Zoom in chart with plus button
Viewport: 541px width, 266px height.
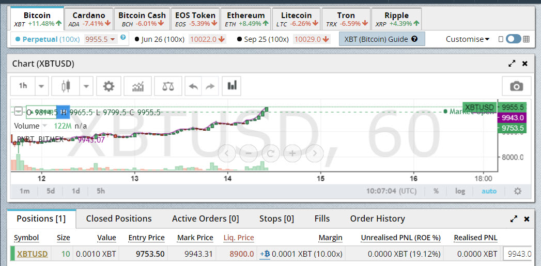292,153
